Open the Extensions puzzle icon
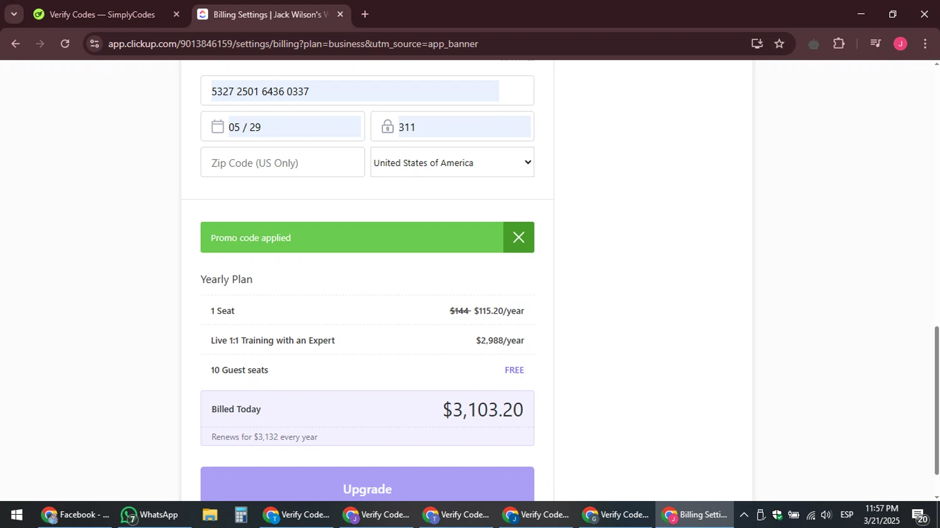The image size is (940, 528). click(x=838, y=44)
